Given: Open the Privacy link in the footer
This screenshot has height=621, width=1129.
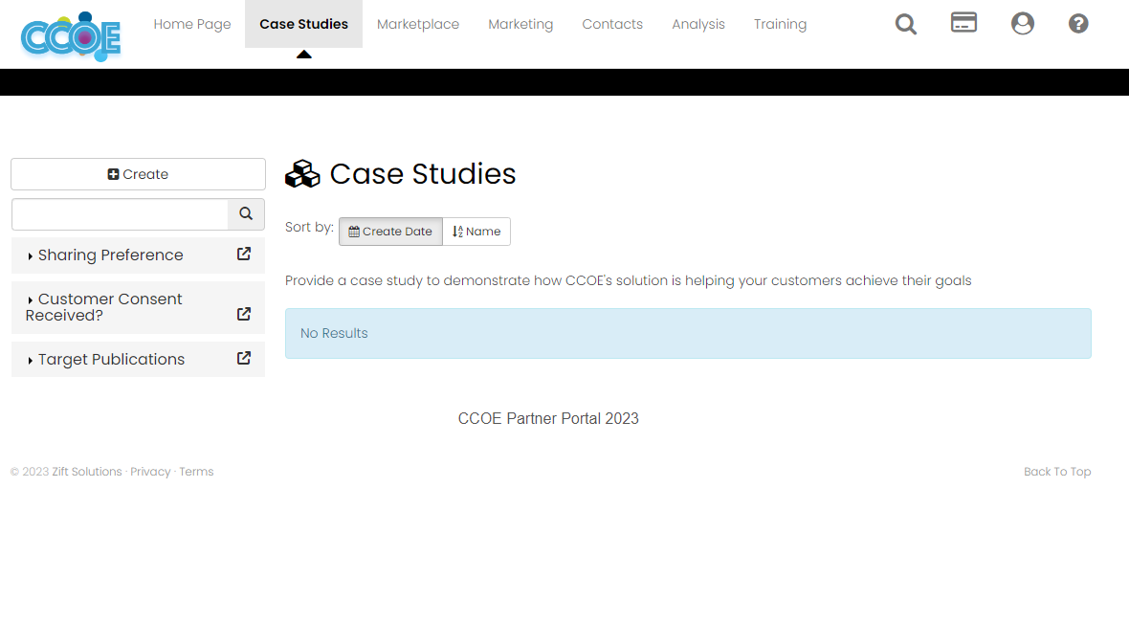Looking at the screenshot, I should [150, 471].
